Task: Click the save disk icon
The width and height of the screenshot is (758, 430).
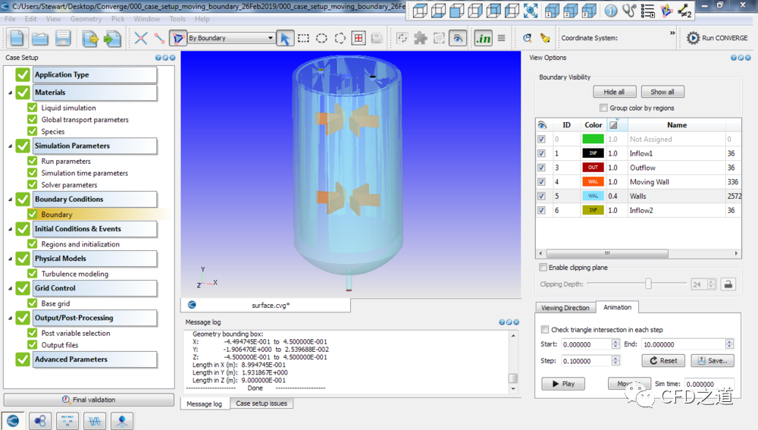Action: [63, 38]
